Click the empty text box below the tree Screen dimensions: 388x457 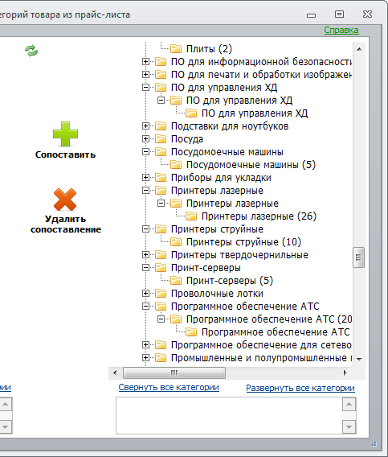pos(230,416)
